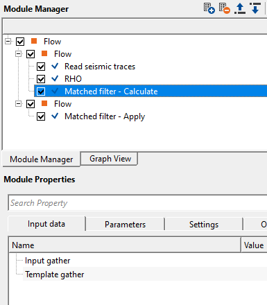Collapse the Flow containing Matched filter - Apply

pyautogui.click(x=19, y=104)
